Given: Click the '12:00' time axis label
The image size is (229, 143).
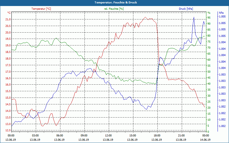Looking at the screenshot, I should point(108,135).
